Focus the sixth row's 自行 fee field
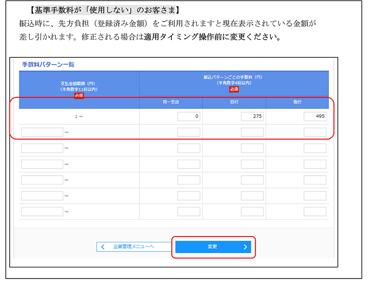This screenshot has height=281, width=372. coord(252,196)
